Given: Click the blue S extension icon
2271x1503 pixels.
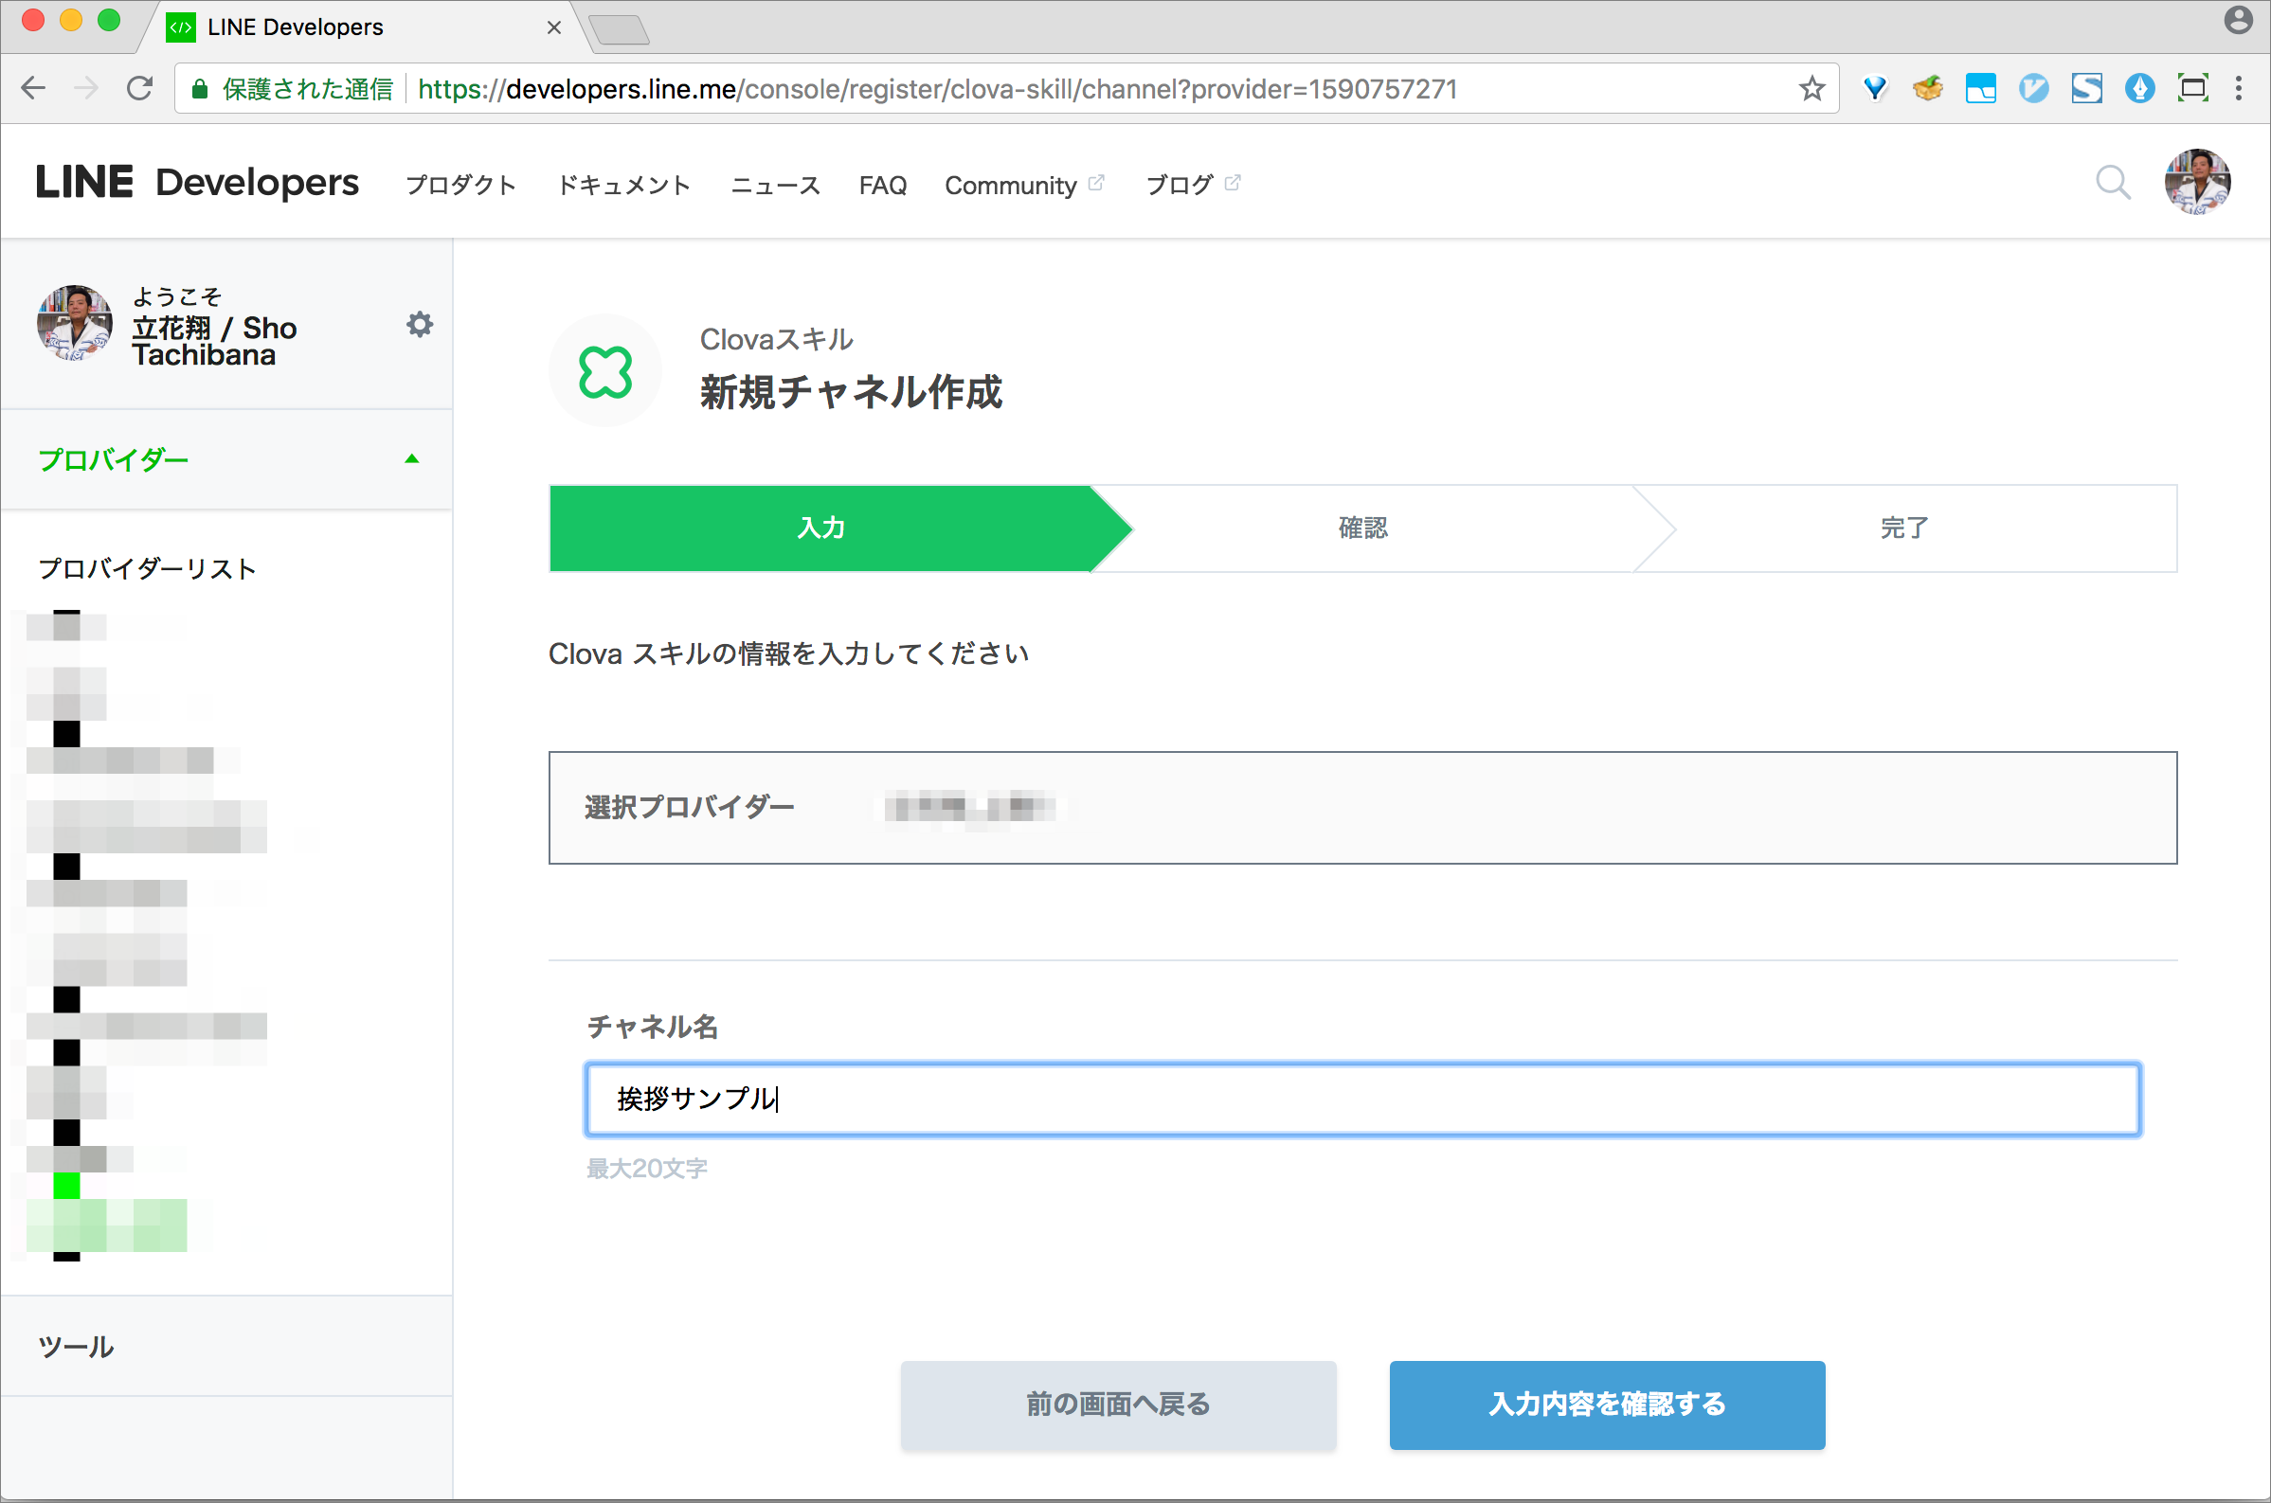Looking at the screenshot, I should [x=2087, y=89].
